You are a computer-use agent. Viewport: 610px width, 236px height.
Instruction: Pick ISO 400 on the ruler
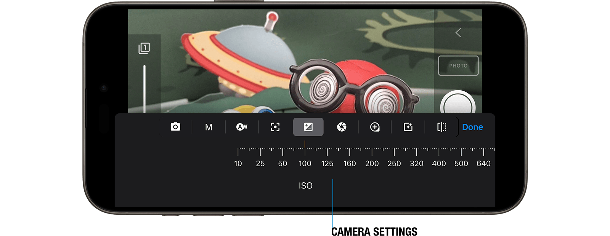(x=439, y=163)
